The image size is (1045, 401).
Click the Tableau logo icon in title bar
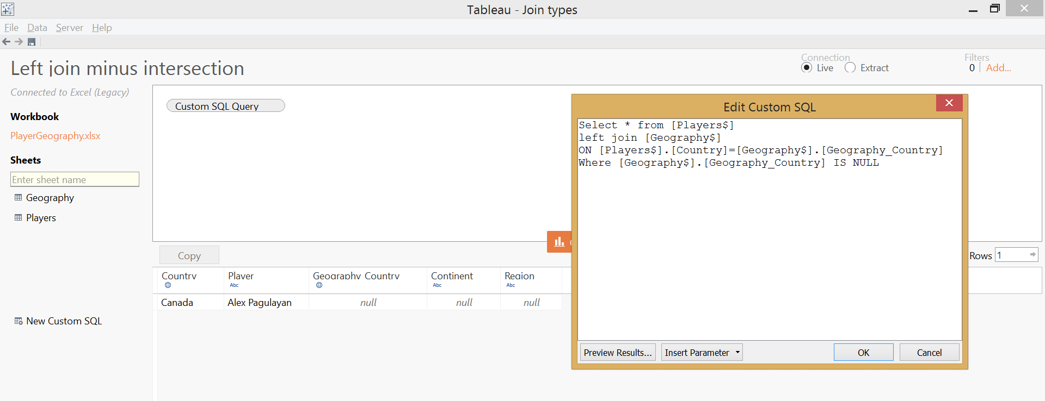coord(8,9)
